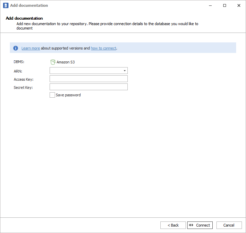Cancel adding documentation
The height and width of the screenshot is (233, 246).
pyautogui.click(x=229, y=225)
